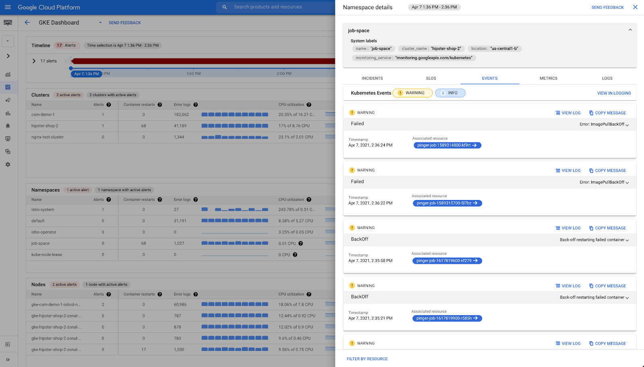Image resolution: width=644 pixels, height=367 pixels.
Task: Toggle the INFO events filter chip
Action: tap(450, 93)
